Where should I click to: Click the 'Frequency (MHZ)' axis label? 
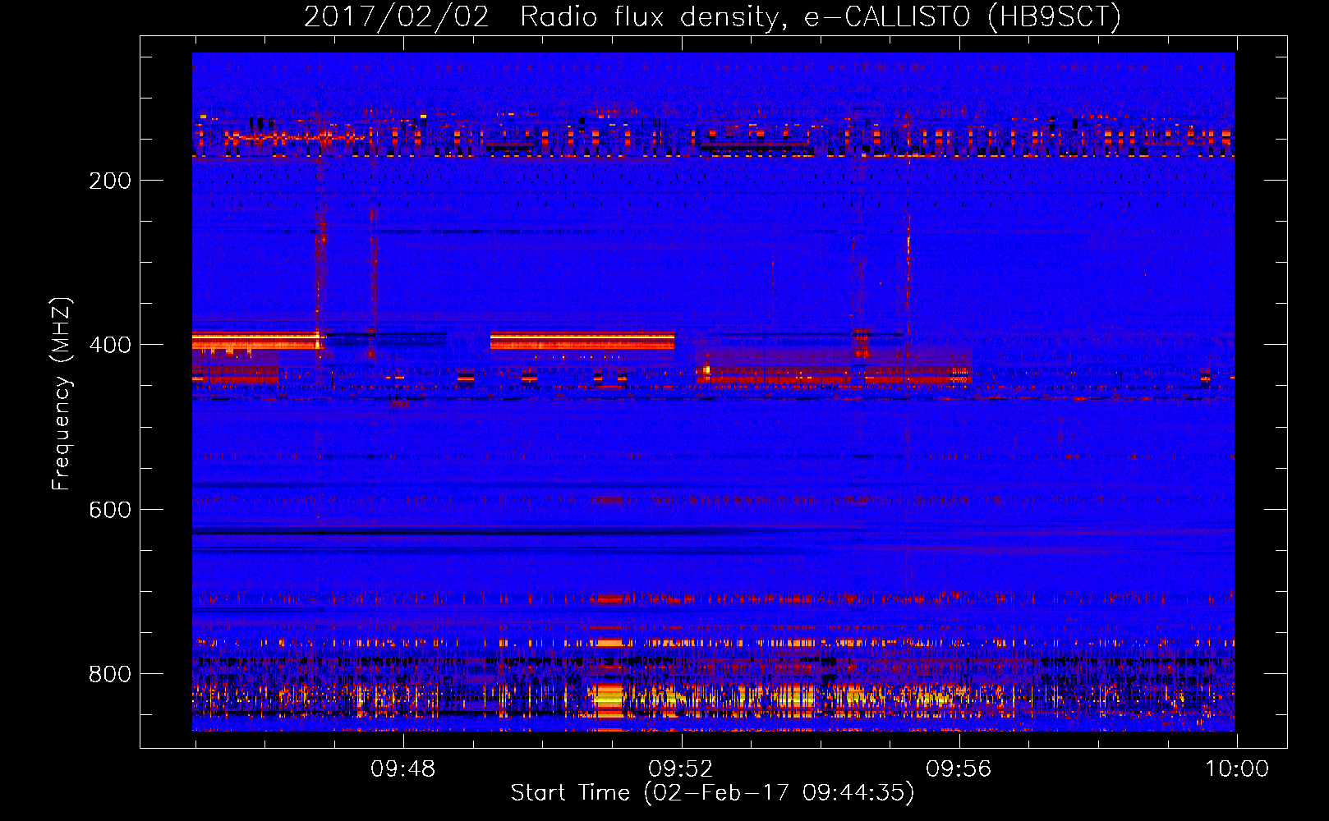pyautogui.click(x=62, y=394)
